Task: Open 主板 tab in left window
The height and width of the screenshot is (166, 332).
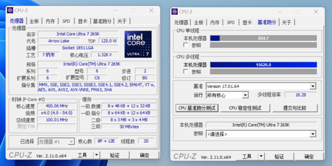Action: click(34, 21)
